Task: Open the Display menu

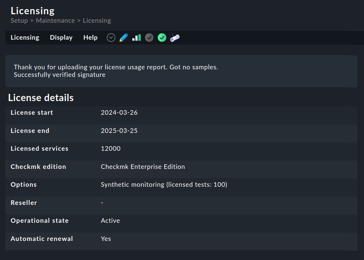Action: 61,38
